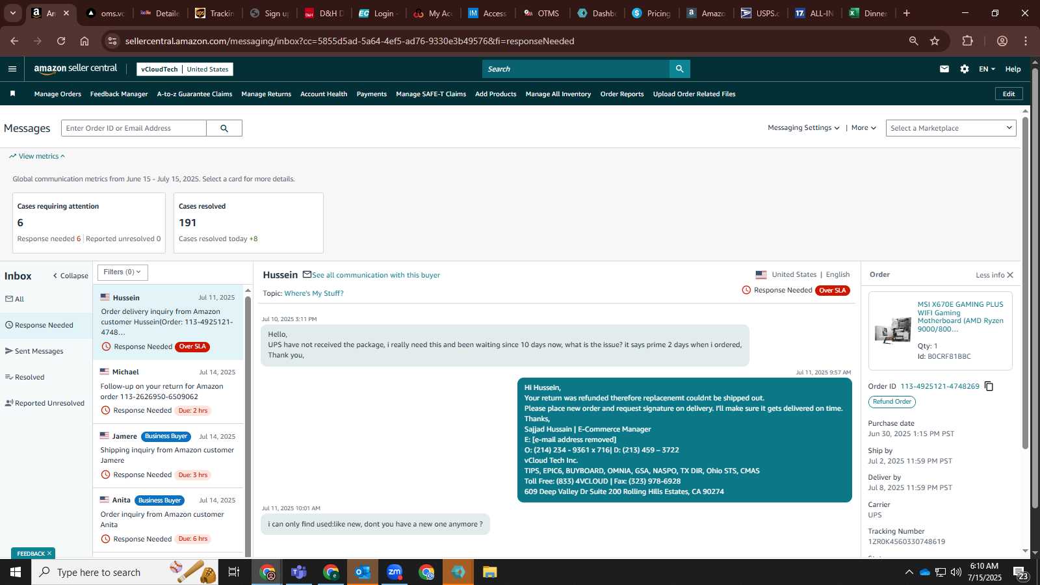The image size is (1040, 585).
Task: Click the Windows Start button
Action: pyautogui.click(x=16, y=572)
